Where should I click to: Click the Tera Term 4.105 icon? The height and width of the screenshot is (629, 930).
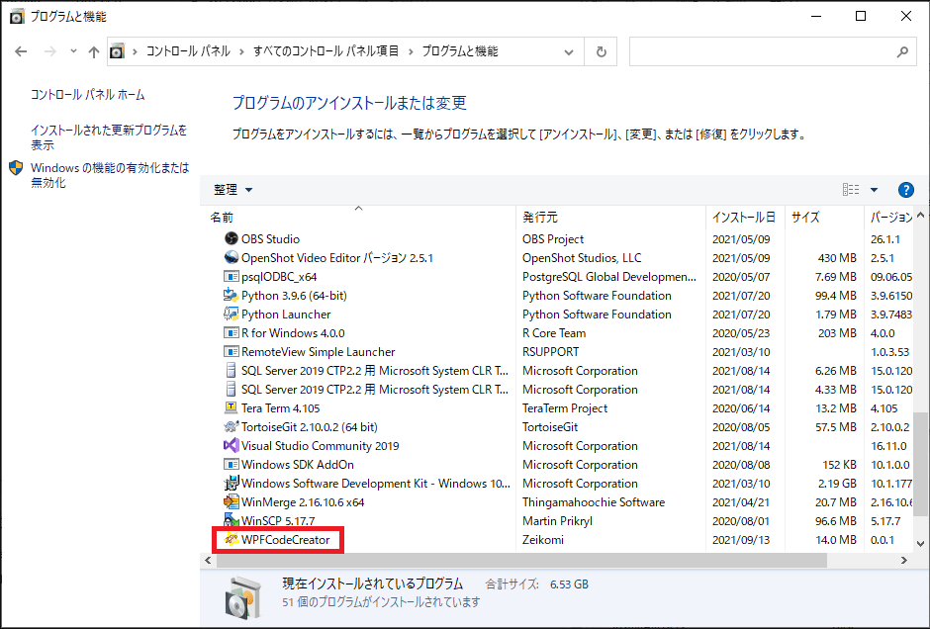tap(231, 407)
